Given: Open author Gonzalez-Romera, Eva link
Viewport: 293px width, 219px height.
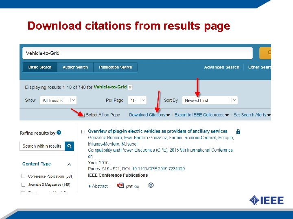Looking at the screenshot, I should pos(110,137).
